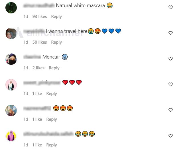Screen dimensions: 177x151
Task: Tap heart icon beside the 'Mencair' comment
Action: pyautogui.click(x=170, y=59)
